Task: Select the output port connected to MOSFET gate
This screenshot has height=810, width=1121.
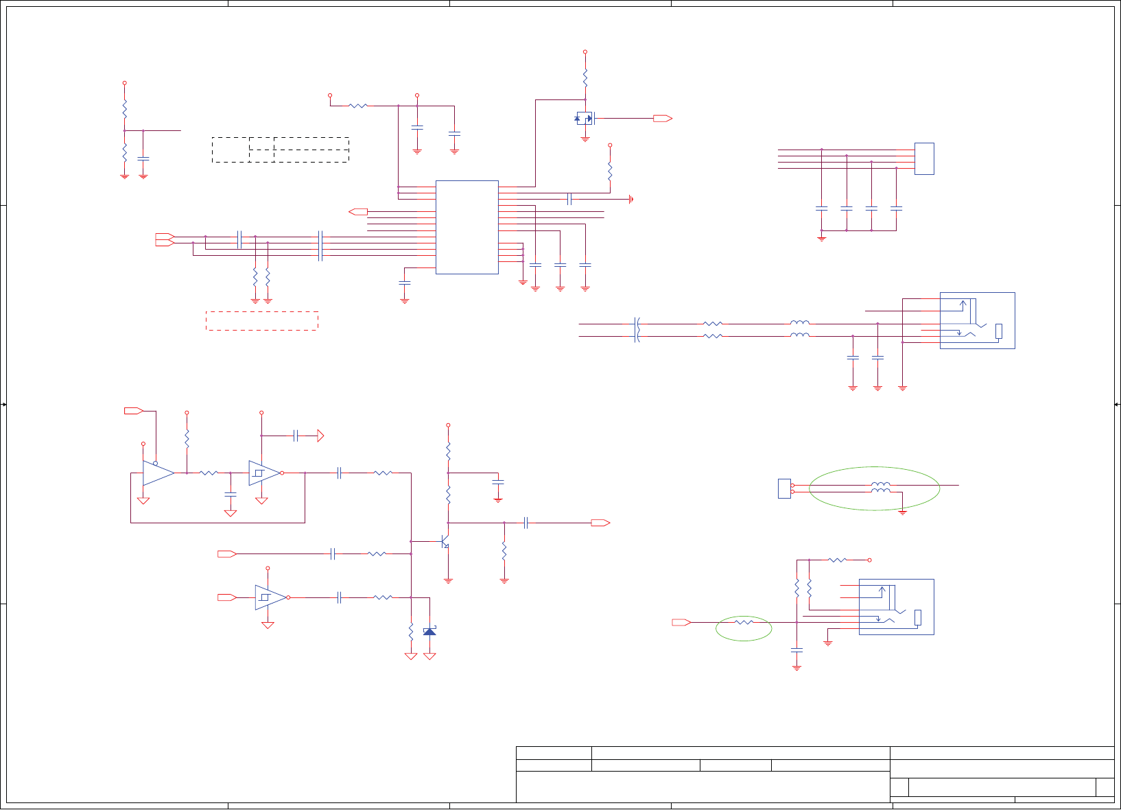Action: (x=663, y=119)
